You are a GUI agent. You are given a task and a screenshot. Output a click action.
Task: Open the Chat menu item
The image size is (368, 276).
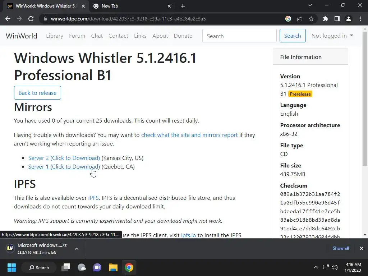coord(97,36)
